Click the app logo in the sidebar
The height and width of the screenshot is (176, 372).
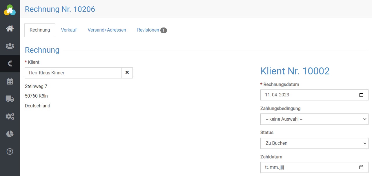point(10,10)
